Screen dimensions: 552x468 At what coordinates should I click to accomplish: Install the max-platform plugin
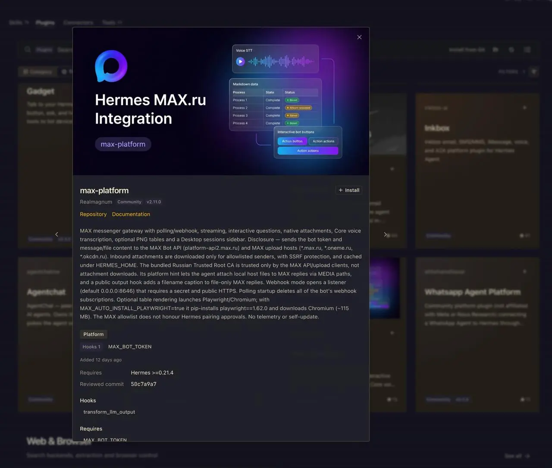pos(349,190)
